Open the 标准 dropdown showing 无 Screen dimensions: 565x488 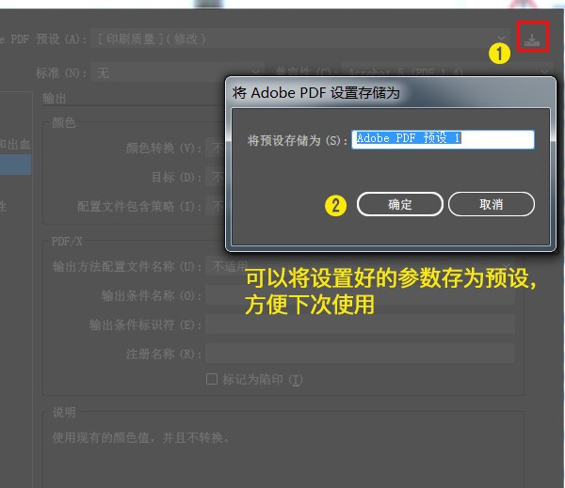click(x=177, y=73)
